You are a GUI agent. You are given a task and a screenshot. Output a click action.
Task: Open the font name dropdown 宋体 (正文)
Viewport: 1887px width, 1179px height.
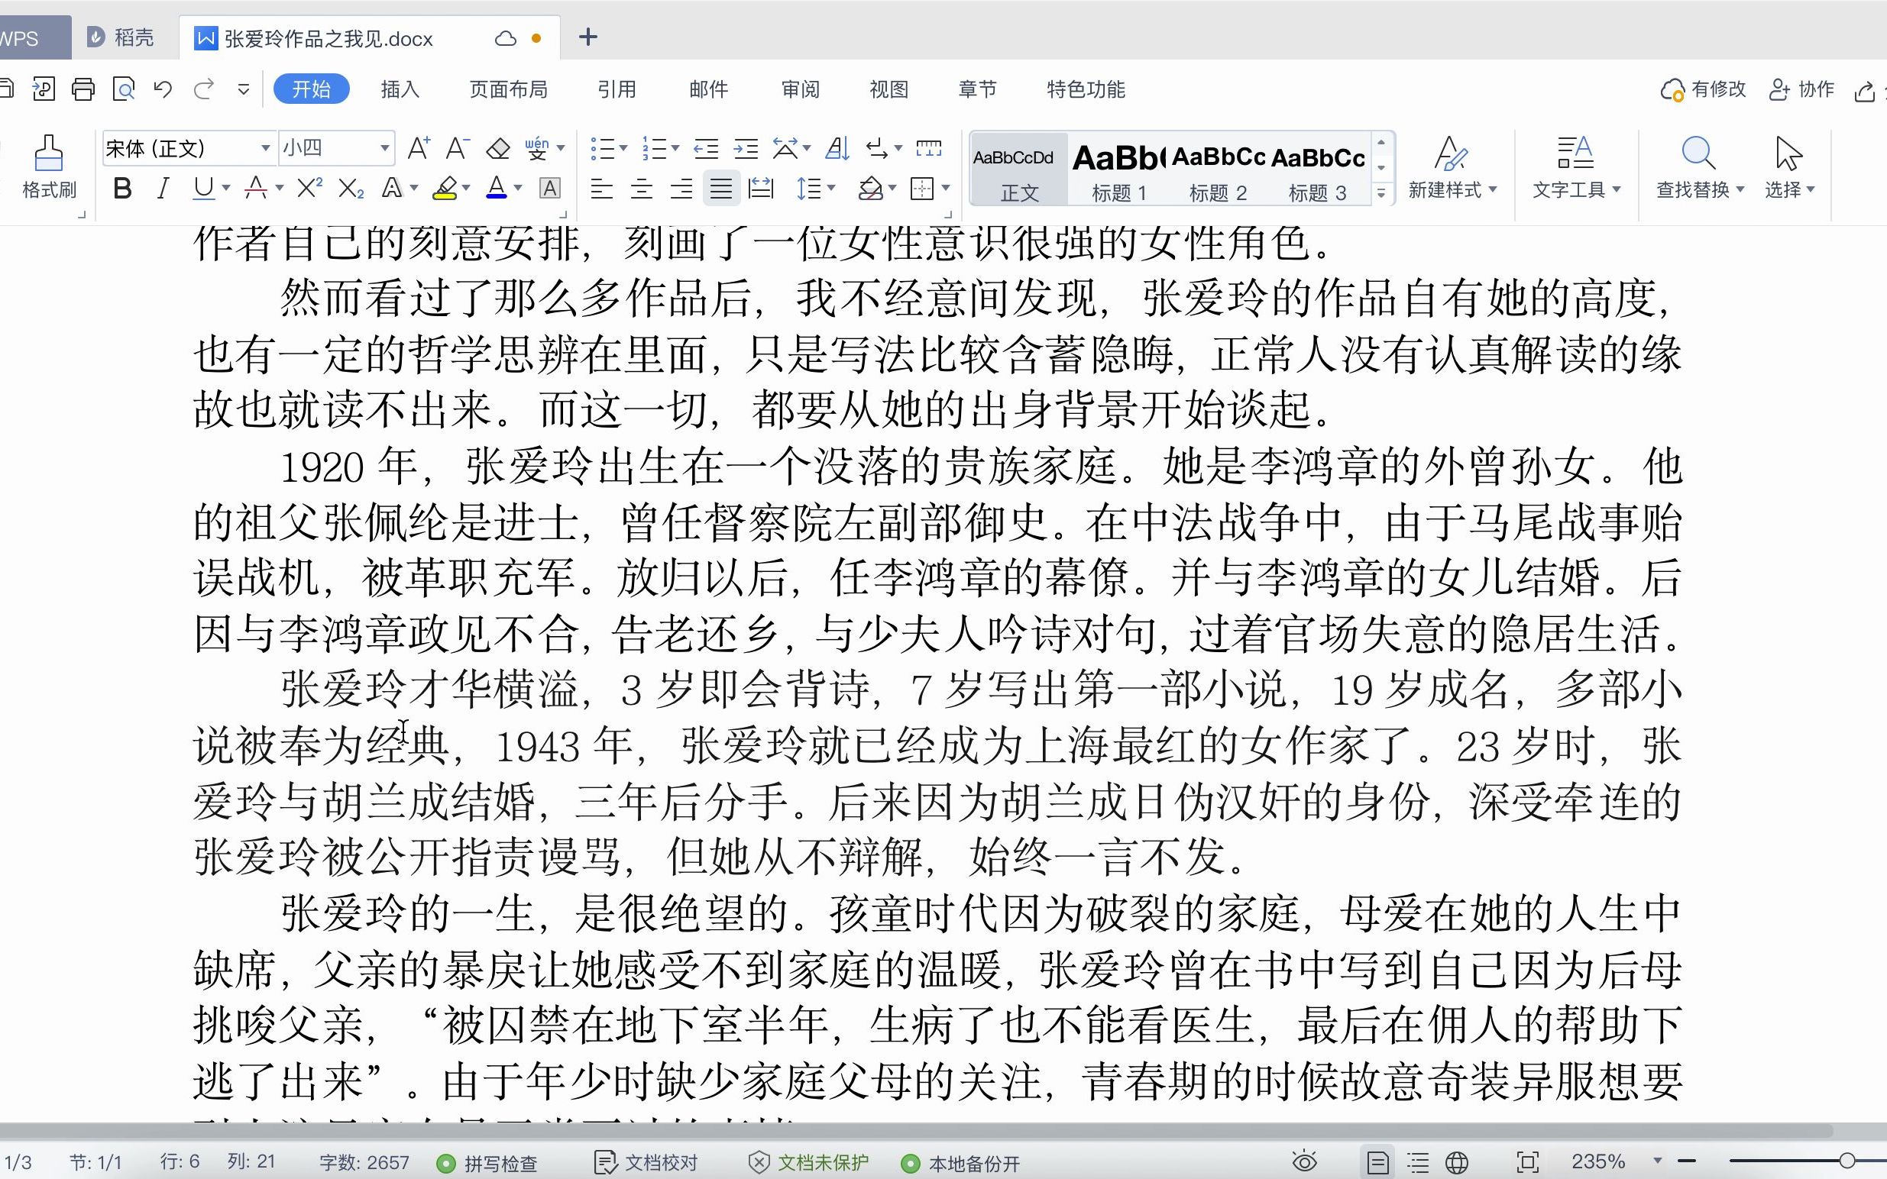pos(265,148)
